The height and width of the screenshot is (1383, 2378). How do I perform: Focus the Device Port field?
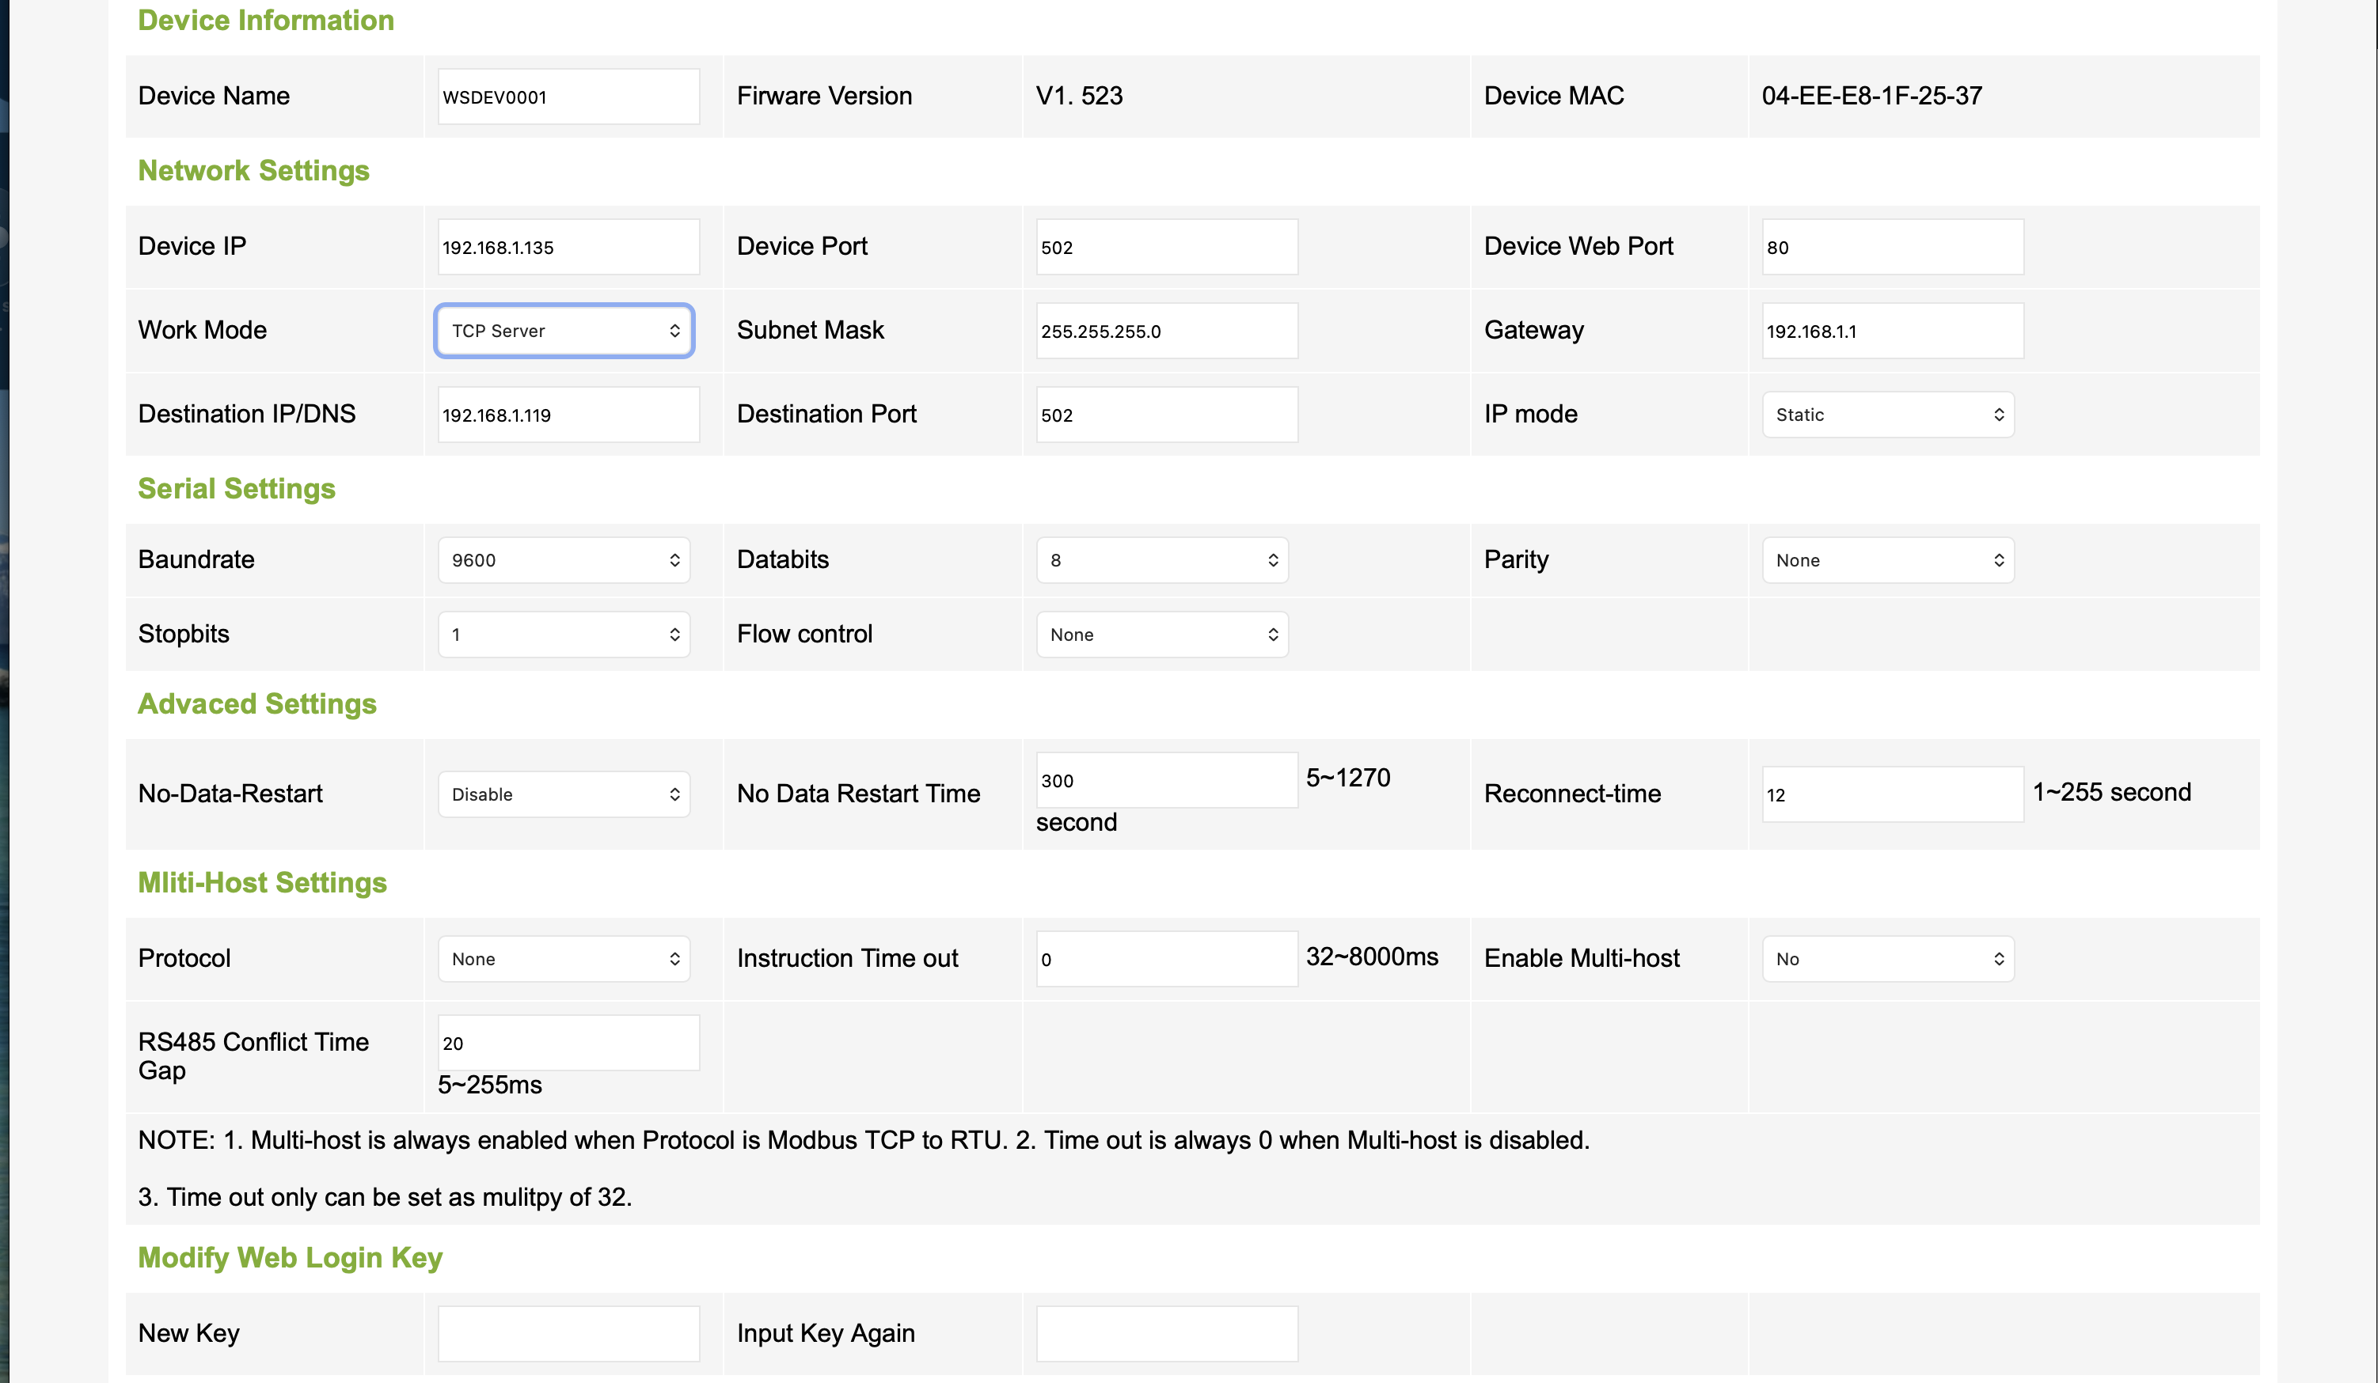(x=1166, y=247)
